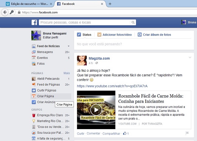This screenshot has height=141, width=197.
Task: Click the search magnifier icon
Action: coord(133,22)
